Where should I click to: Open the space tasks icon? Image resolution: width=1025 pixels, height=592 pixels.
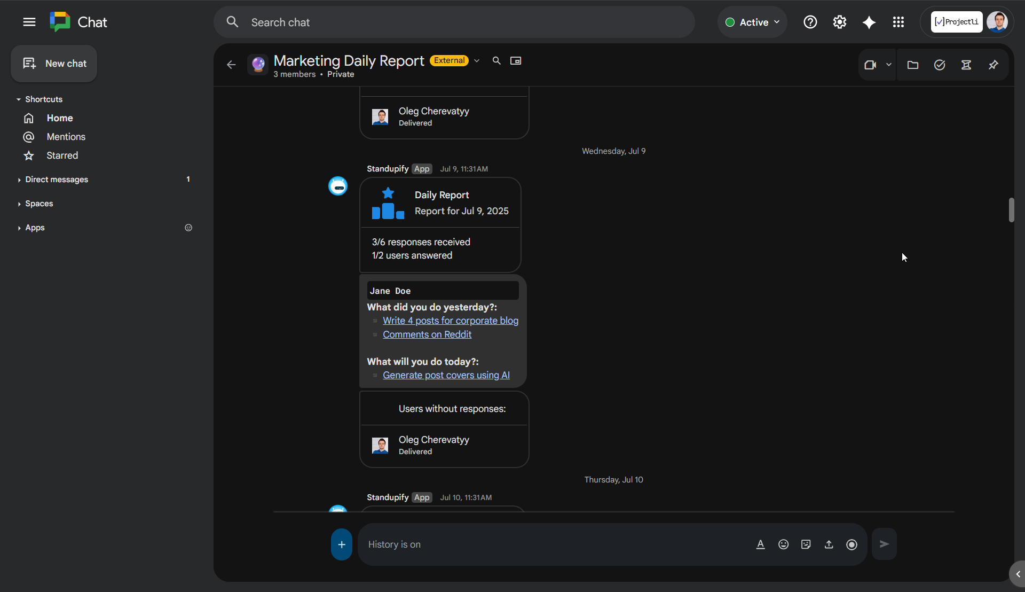coord(940,65)
